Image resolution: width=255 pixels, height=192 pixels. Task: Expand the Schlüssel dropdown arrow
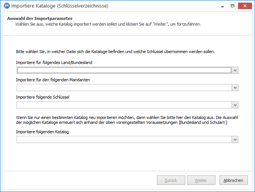coord(235,105)
